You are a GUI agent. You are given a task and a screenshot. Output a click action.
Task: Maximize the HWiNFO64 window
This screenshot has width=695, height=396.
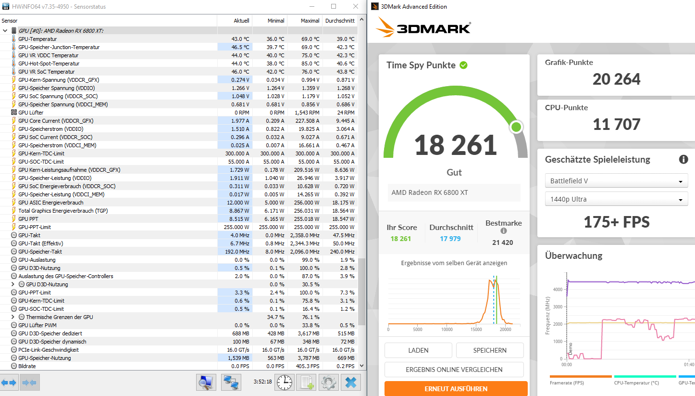pos(334,7)
